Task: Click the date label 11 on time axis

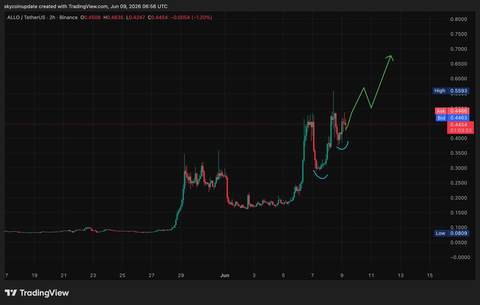Action: (x=371, y=276)
